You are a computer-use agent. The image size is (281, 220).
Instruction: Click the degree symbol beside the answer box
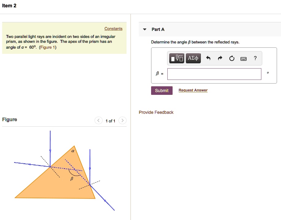click(x=267, y=73)
